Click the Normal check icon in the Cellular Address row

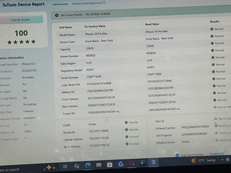tap(127, 137)
